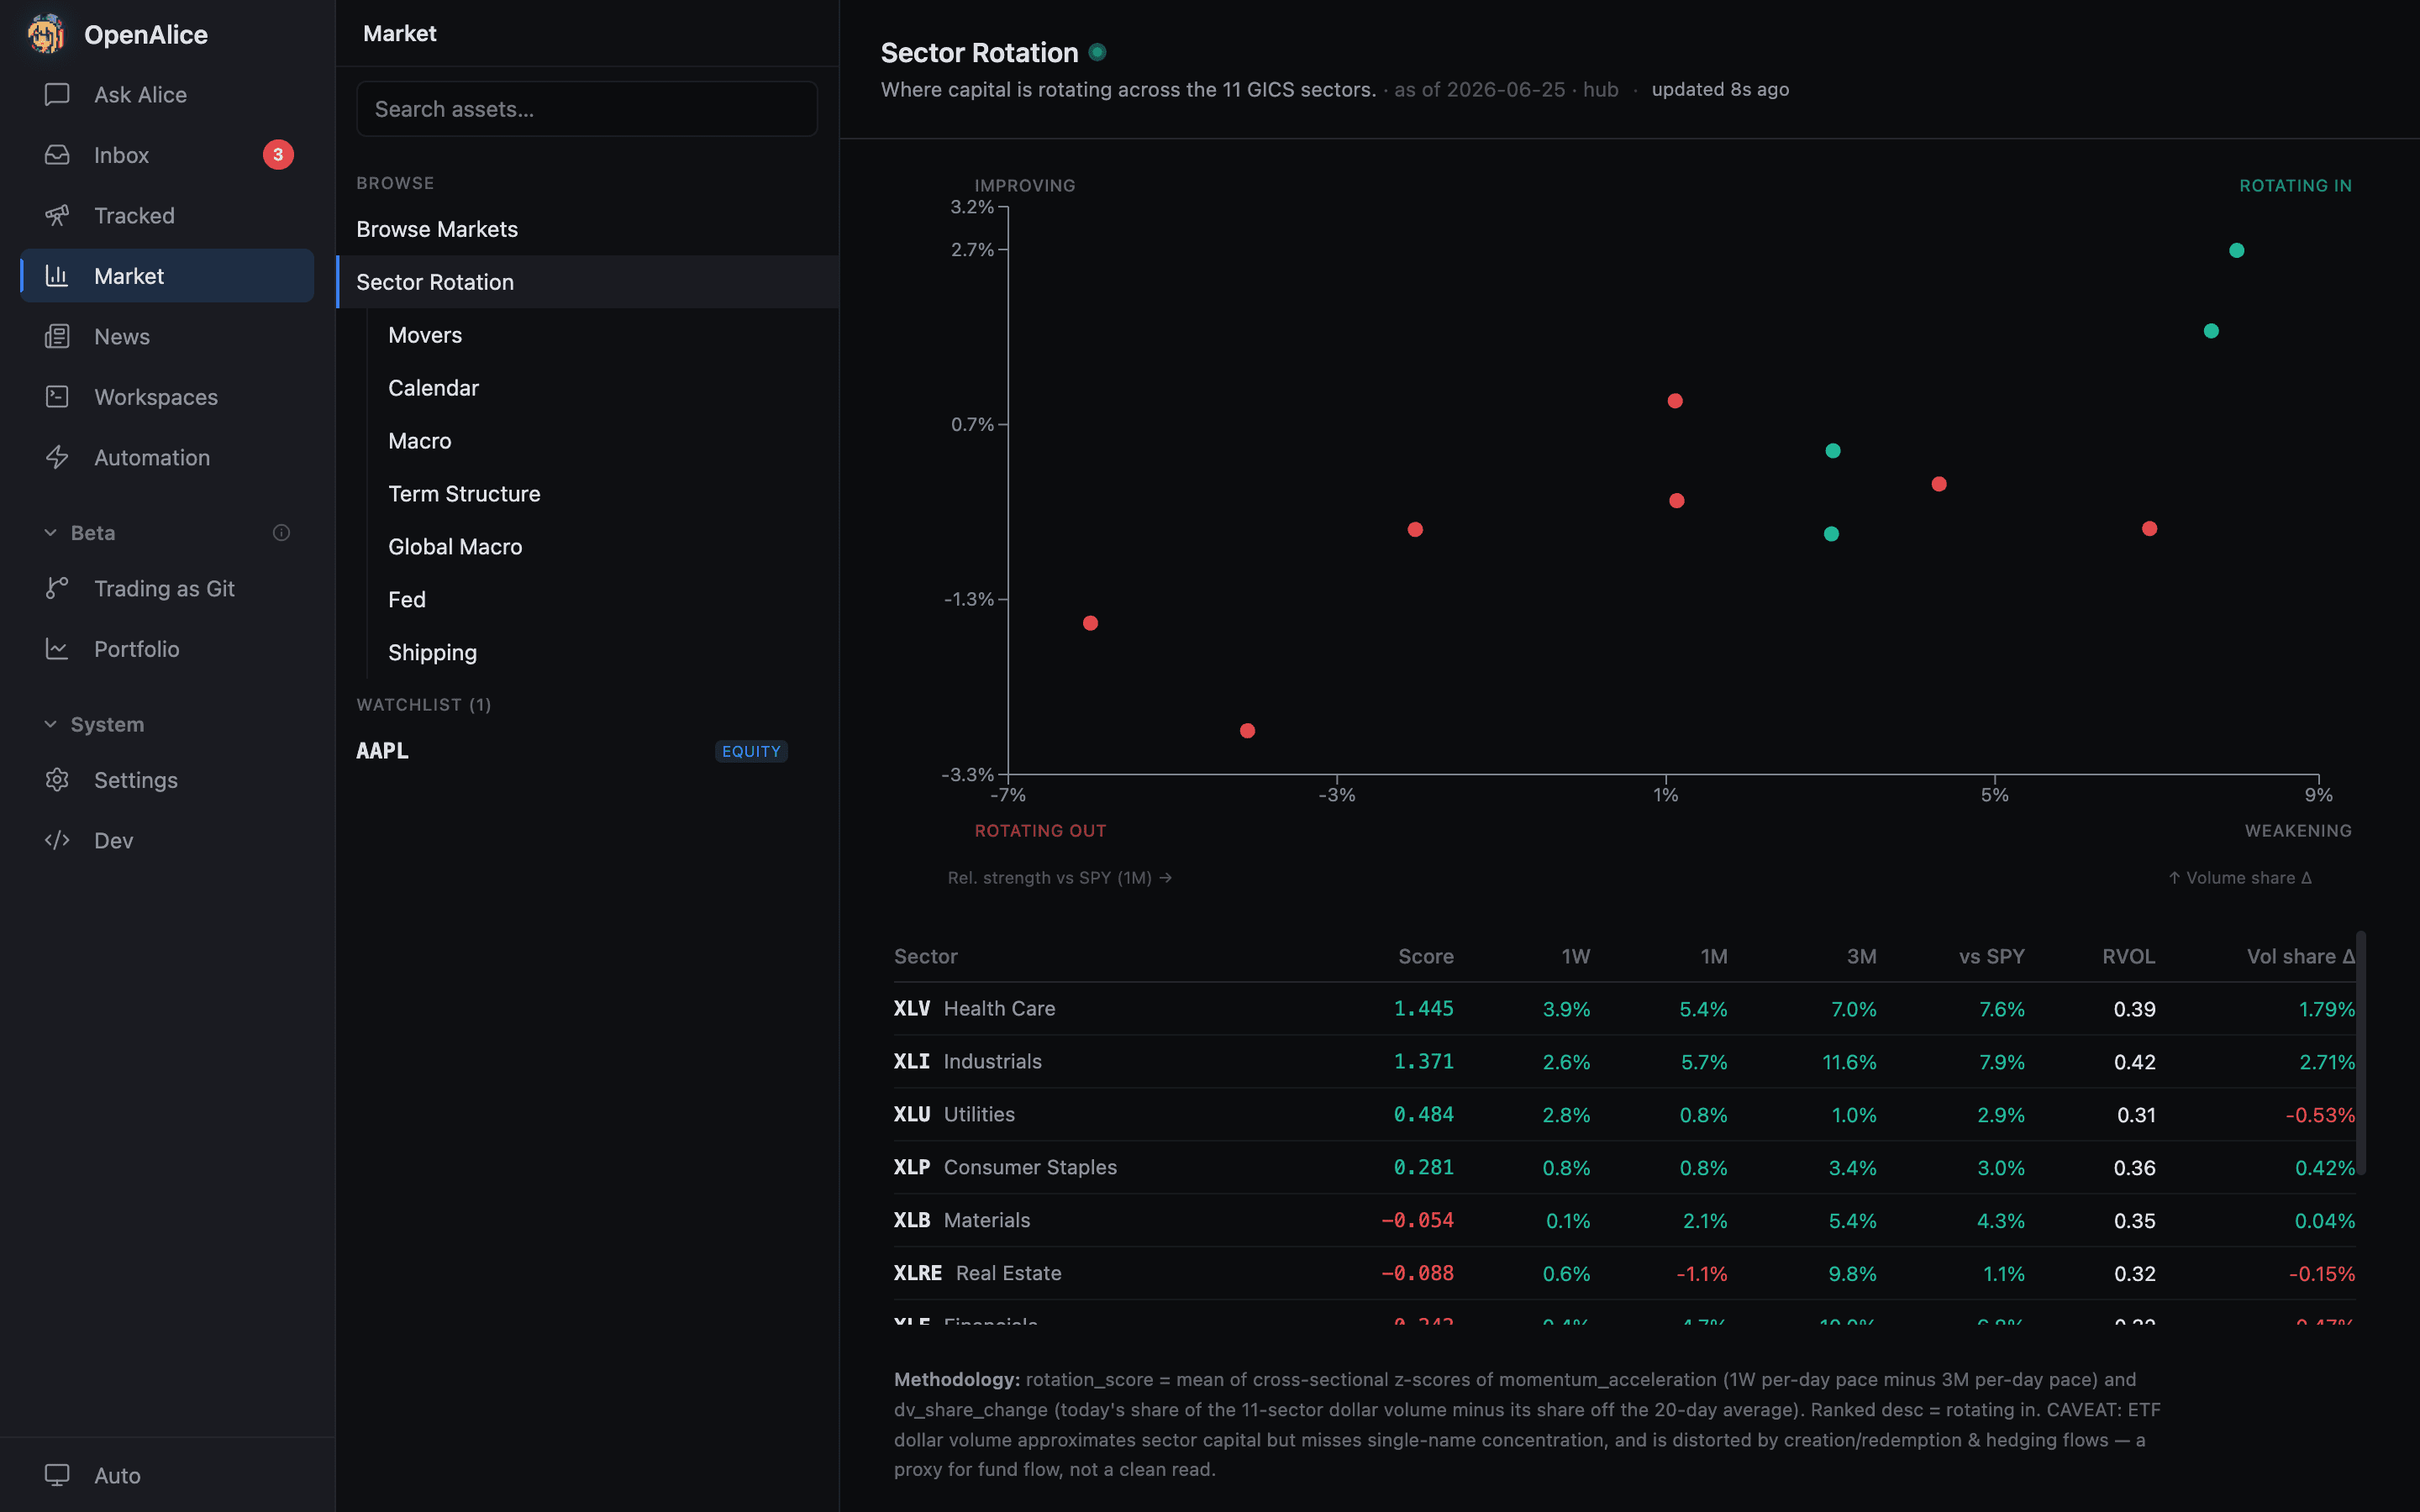Click the ROTATING IN quadrant label

click(x=2295, y=186)
